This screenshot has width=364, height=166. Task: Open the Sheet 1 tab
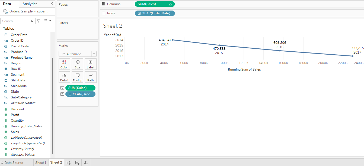pyautogui.click(x=41, y=162)
